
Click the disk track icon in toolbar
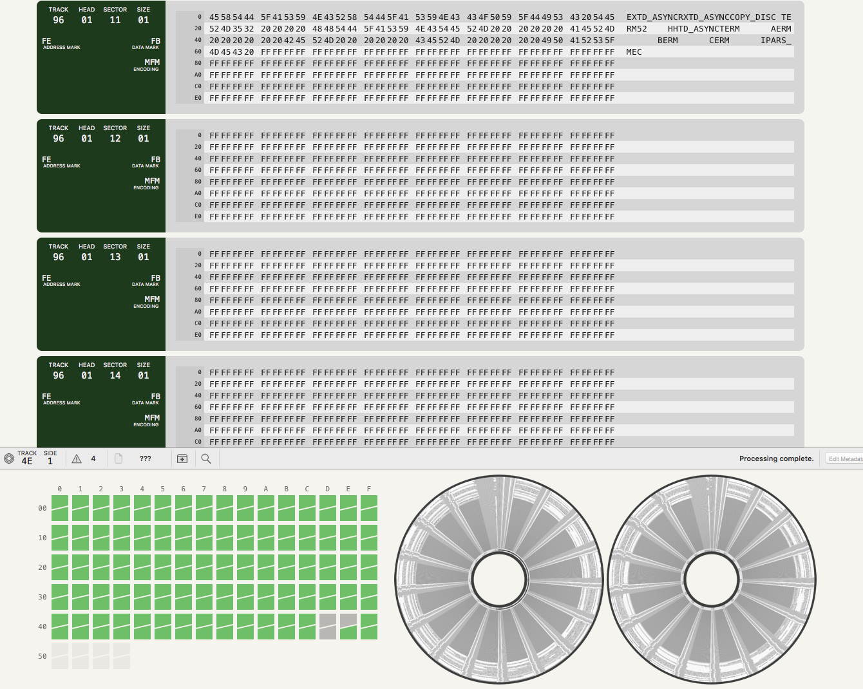9,458
